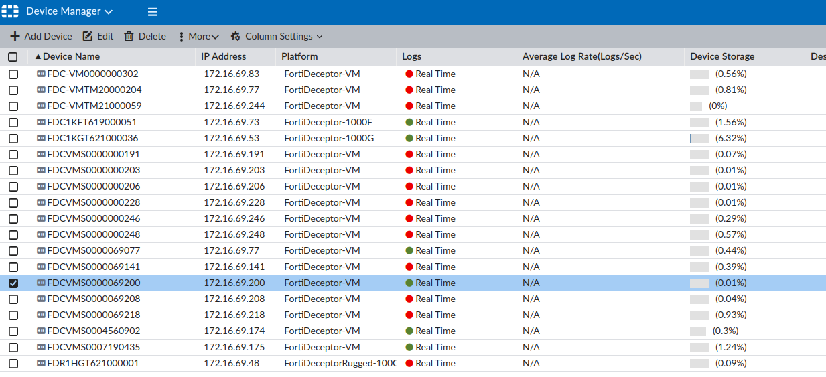Click the Edit toolbar button

click(98, 36)
